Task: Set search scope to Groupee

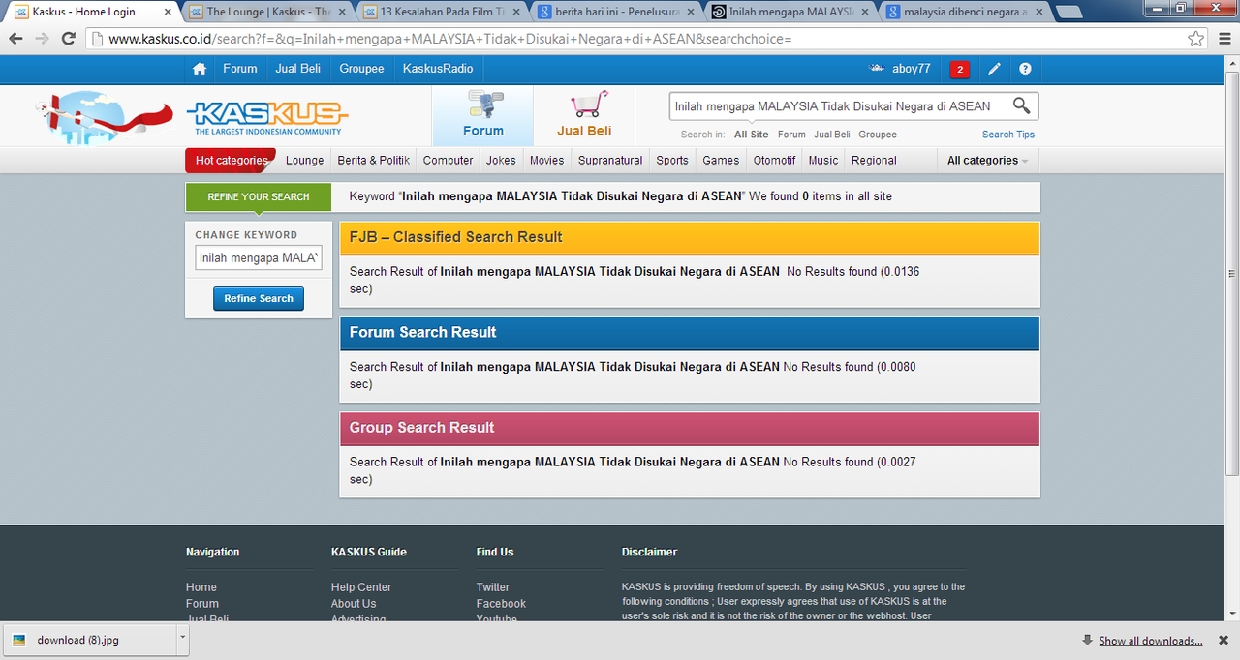Action: [x=878, y=135]
